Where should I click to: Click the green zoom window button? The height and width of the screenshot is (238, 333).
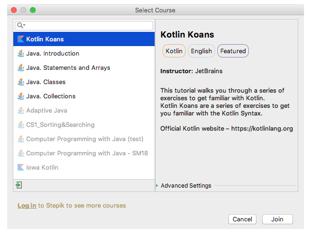(x=33, y=10)
